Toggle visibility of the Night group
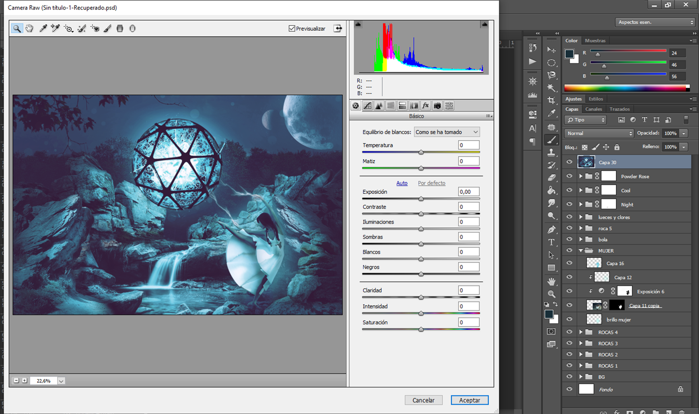Image resolution: width=699 pixels, height=414 pixels. click(569, 204)
